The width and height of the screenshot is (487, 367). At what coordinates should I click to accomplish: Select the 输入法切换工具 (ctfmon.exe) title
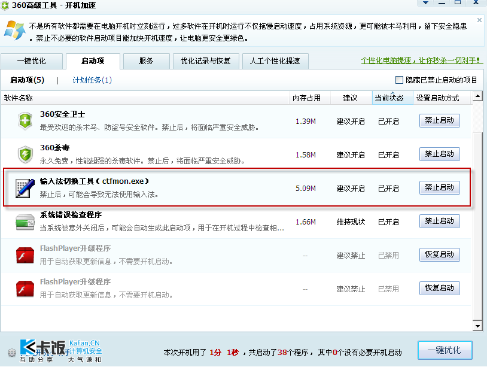point(95,181)
